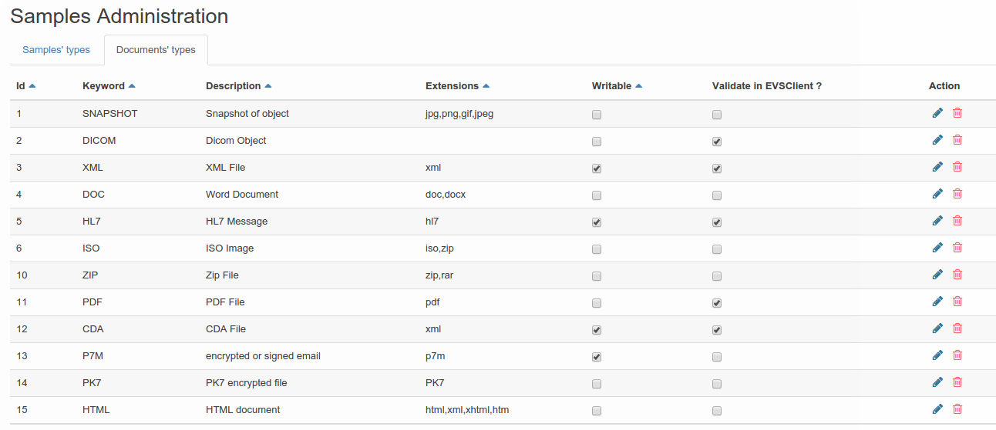Delete the DICOM document type
The width and height of the screenshot is (996, 430).
pyautogui.click(x=957, y=140)
